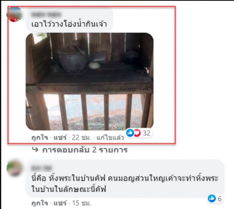The image size is (234, 209).
Task: Click the red heart reaction icon
Action: pos(137,133)
